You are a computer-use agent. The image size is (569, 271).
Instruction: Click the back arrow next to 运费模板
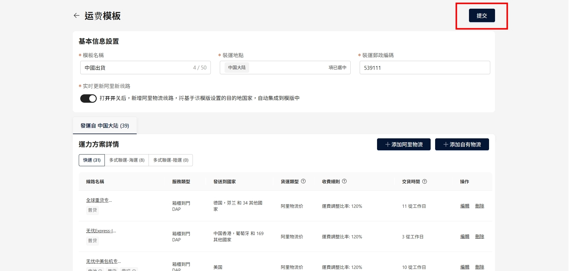(77, 16)
